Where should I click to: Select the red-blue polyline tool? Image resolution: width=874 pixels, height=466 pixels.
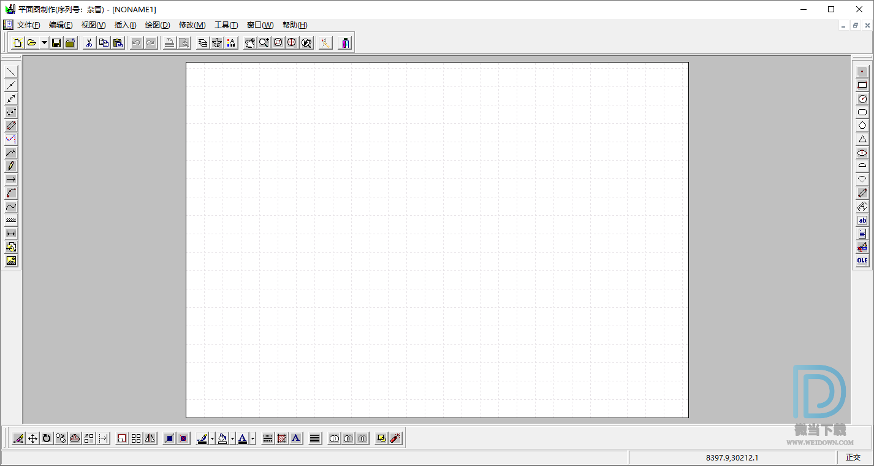[11, 139]
